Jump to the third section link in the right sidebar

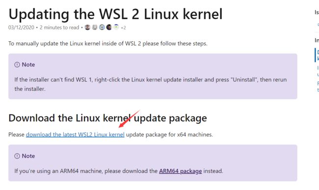click(318, 87)
